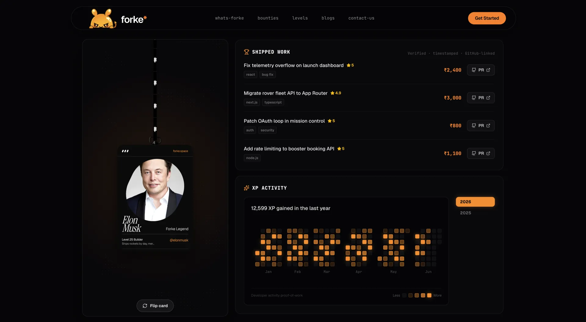This screenshot has width=586, height=322.
Task: Click the forke mascot logo
Action: 103,19
